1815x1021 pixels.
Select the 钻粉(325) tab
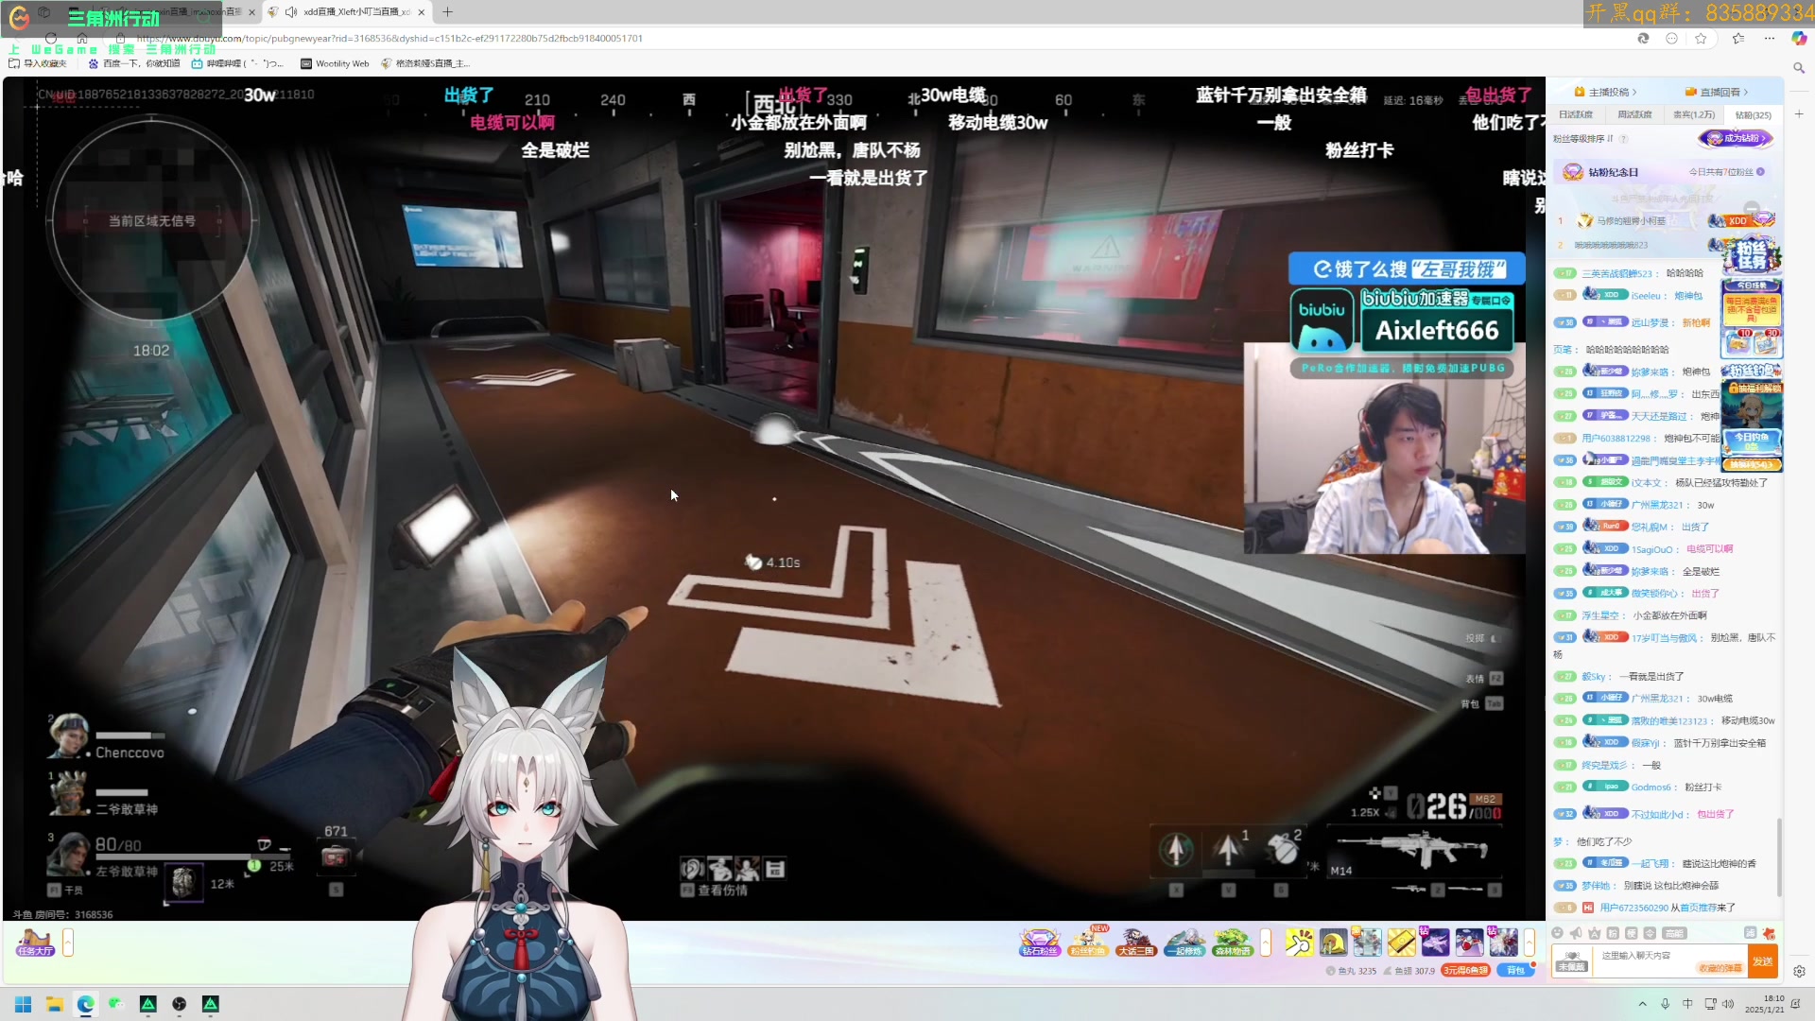click(x=1754, y=114)
